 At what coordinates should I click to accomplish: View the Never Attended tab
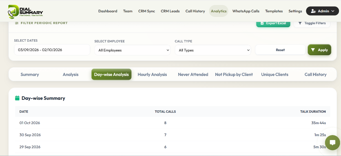coord(193,74)
